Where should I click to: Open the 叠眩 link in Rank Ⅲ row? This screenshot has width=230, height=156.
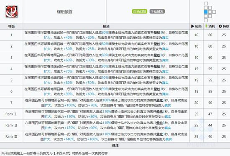click(159, 134)
